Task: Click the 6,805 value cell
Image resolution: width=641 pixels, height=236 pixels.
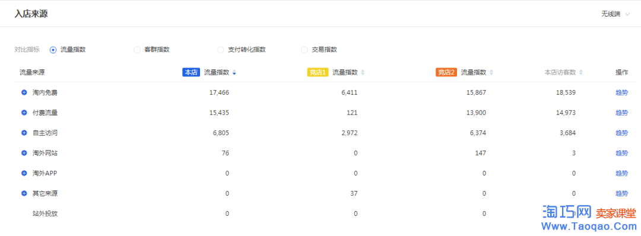Action: click(x=221, y=133)
